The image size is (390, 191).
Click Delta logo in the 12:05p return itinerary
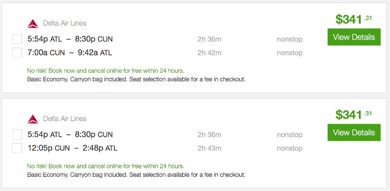click(33, 119)
